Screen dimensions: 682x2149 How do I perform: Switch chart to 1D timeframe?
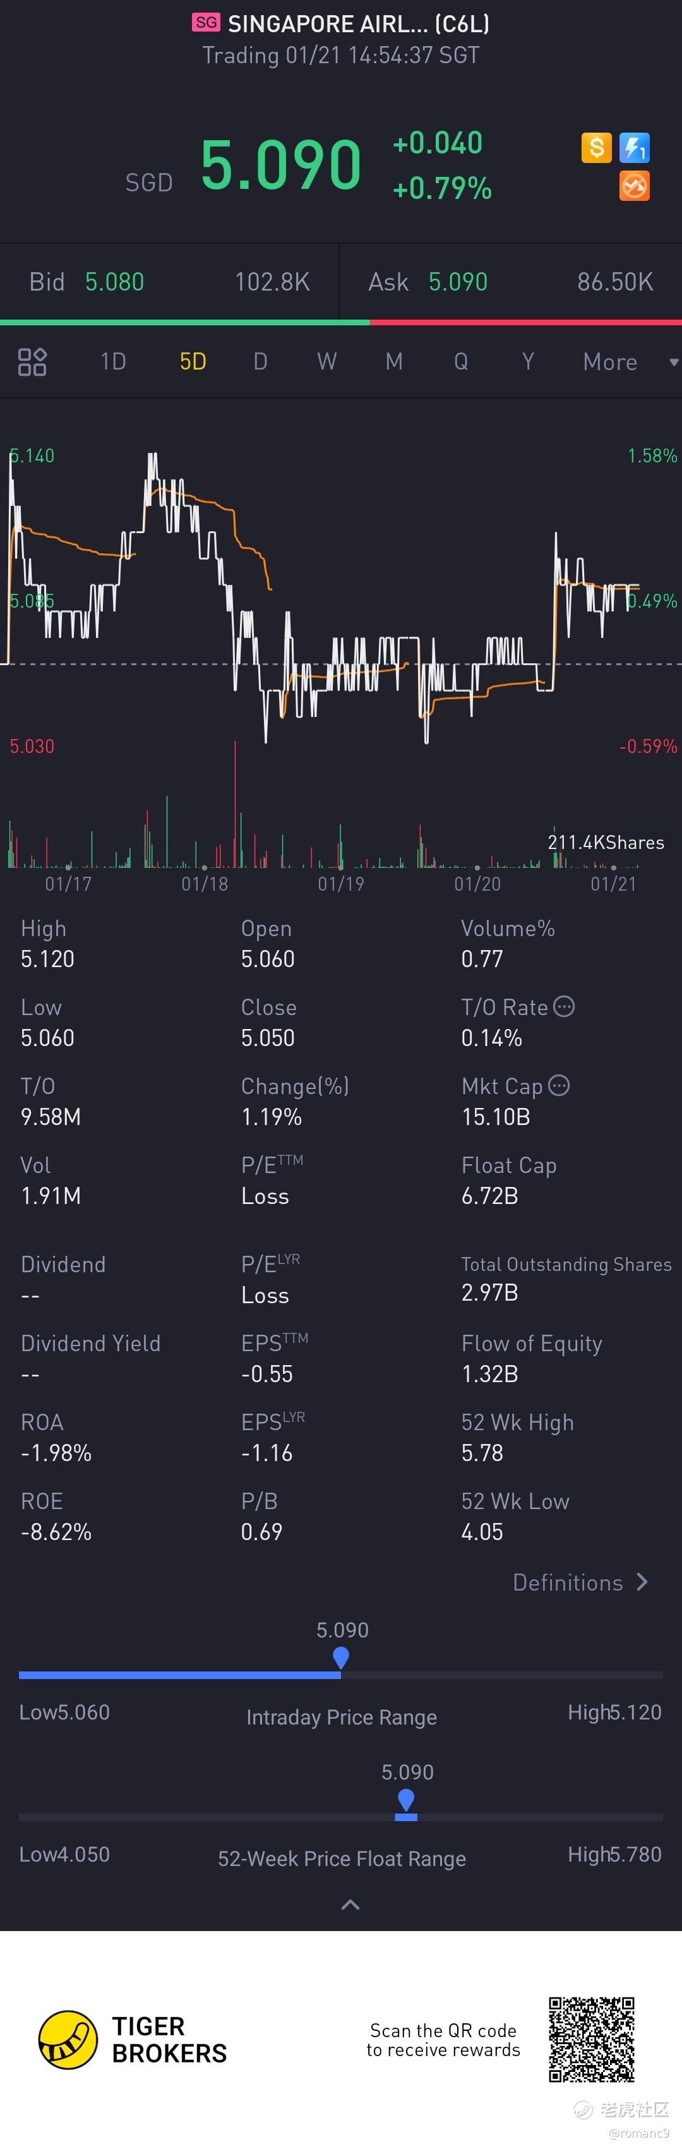click(x=112, y=362)
